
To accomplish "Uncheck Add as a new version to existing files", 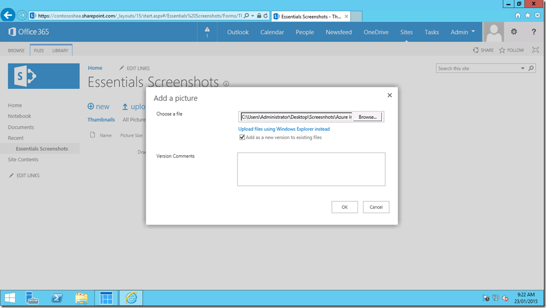I will pyautogui.click(x=242, y=137).
